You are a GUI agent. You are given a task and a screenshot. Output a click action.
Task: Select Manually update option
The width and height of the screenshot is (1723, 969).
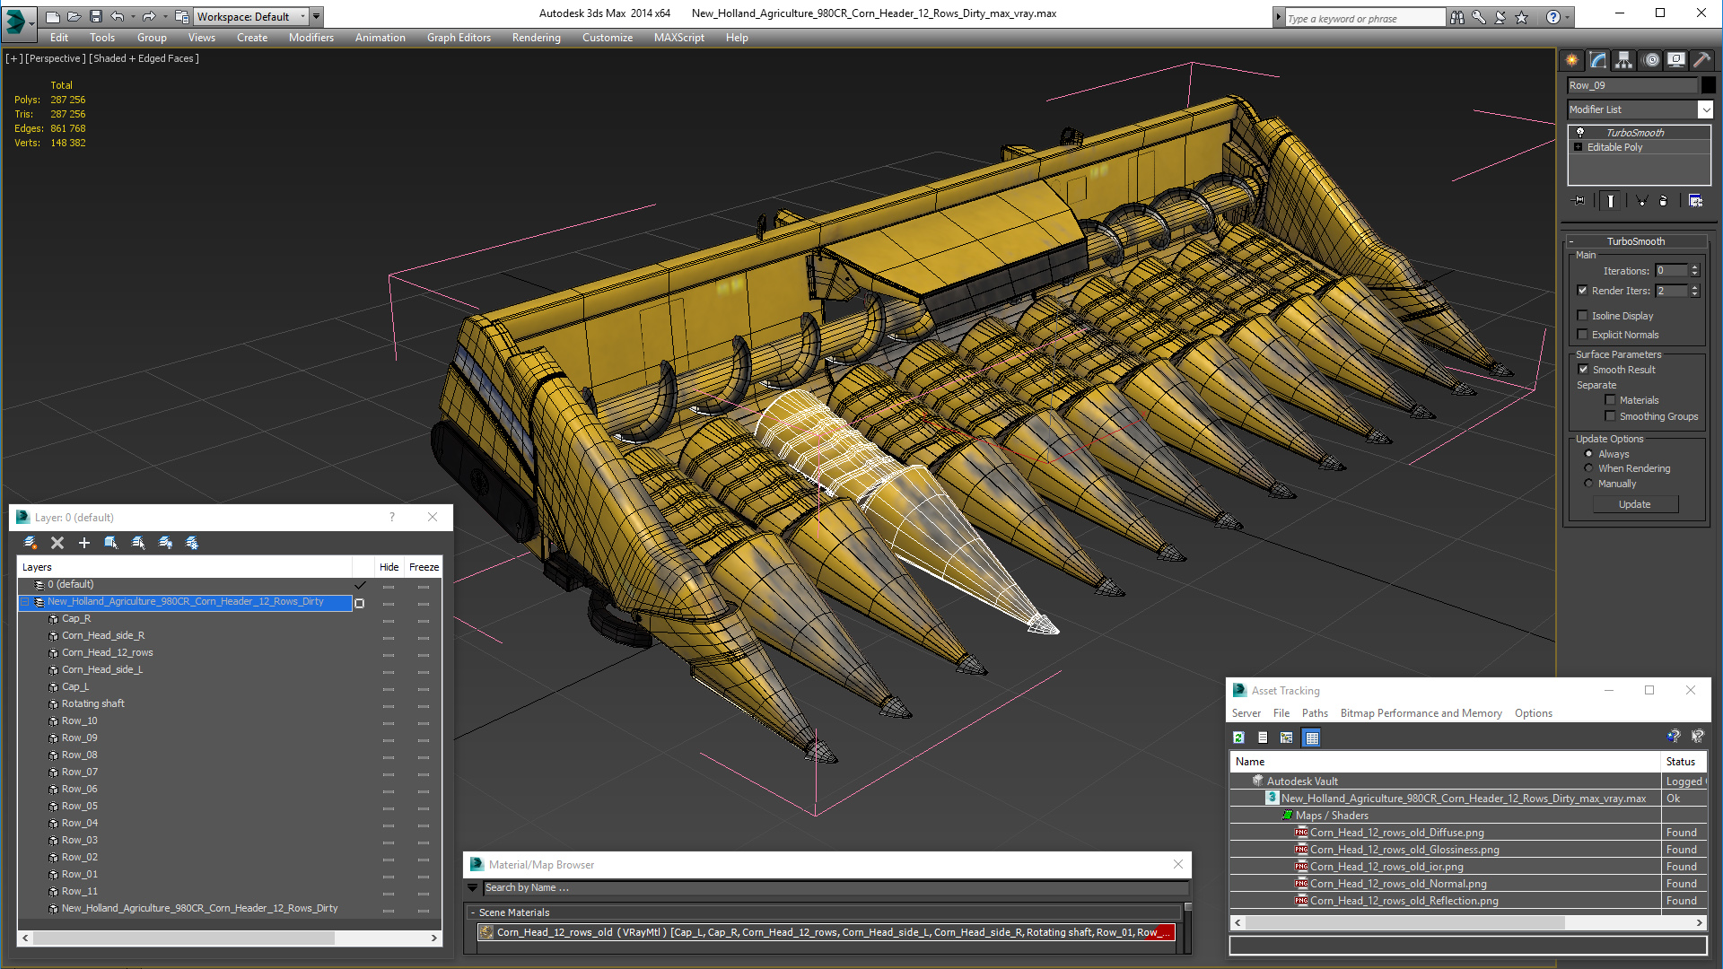coord(1588,484)
